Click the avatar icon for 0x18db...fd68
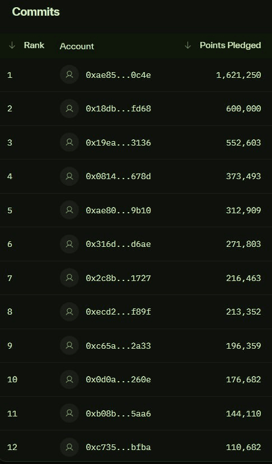The height and width of the screenshot is (464, 272). (69, 109)
